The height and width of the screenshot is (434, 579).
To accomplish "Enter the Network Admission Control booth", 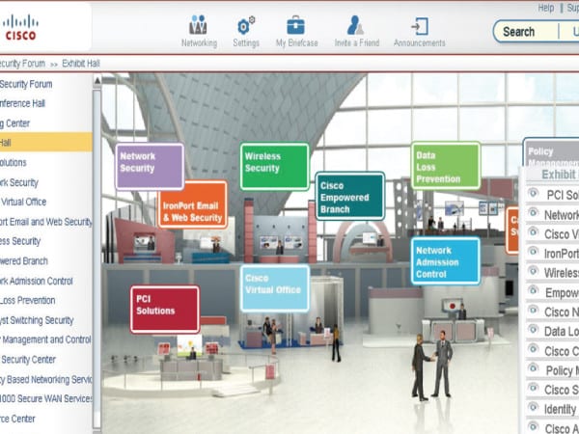I will coord(446,261).
